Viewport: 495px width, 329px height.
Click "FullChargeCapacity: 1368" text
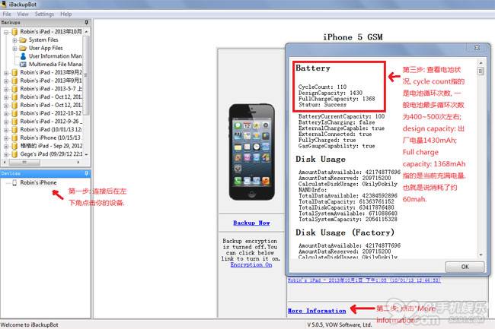[337, 99]
